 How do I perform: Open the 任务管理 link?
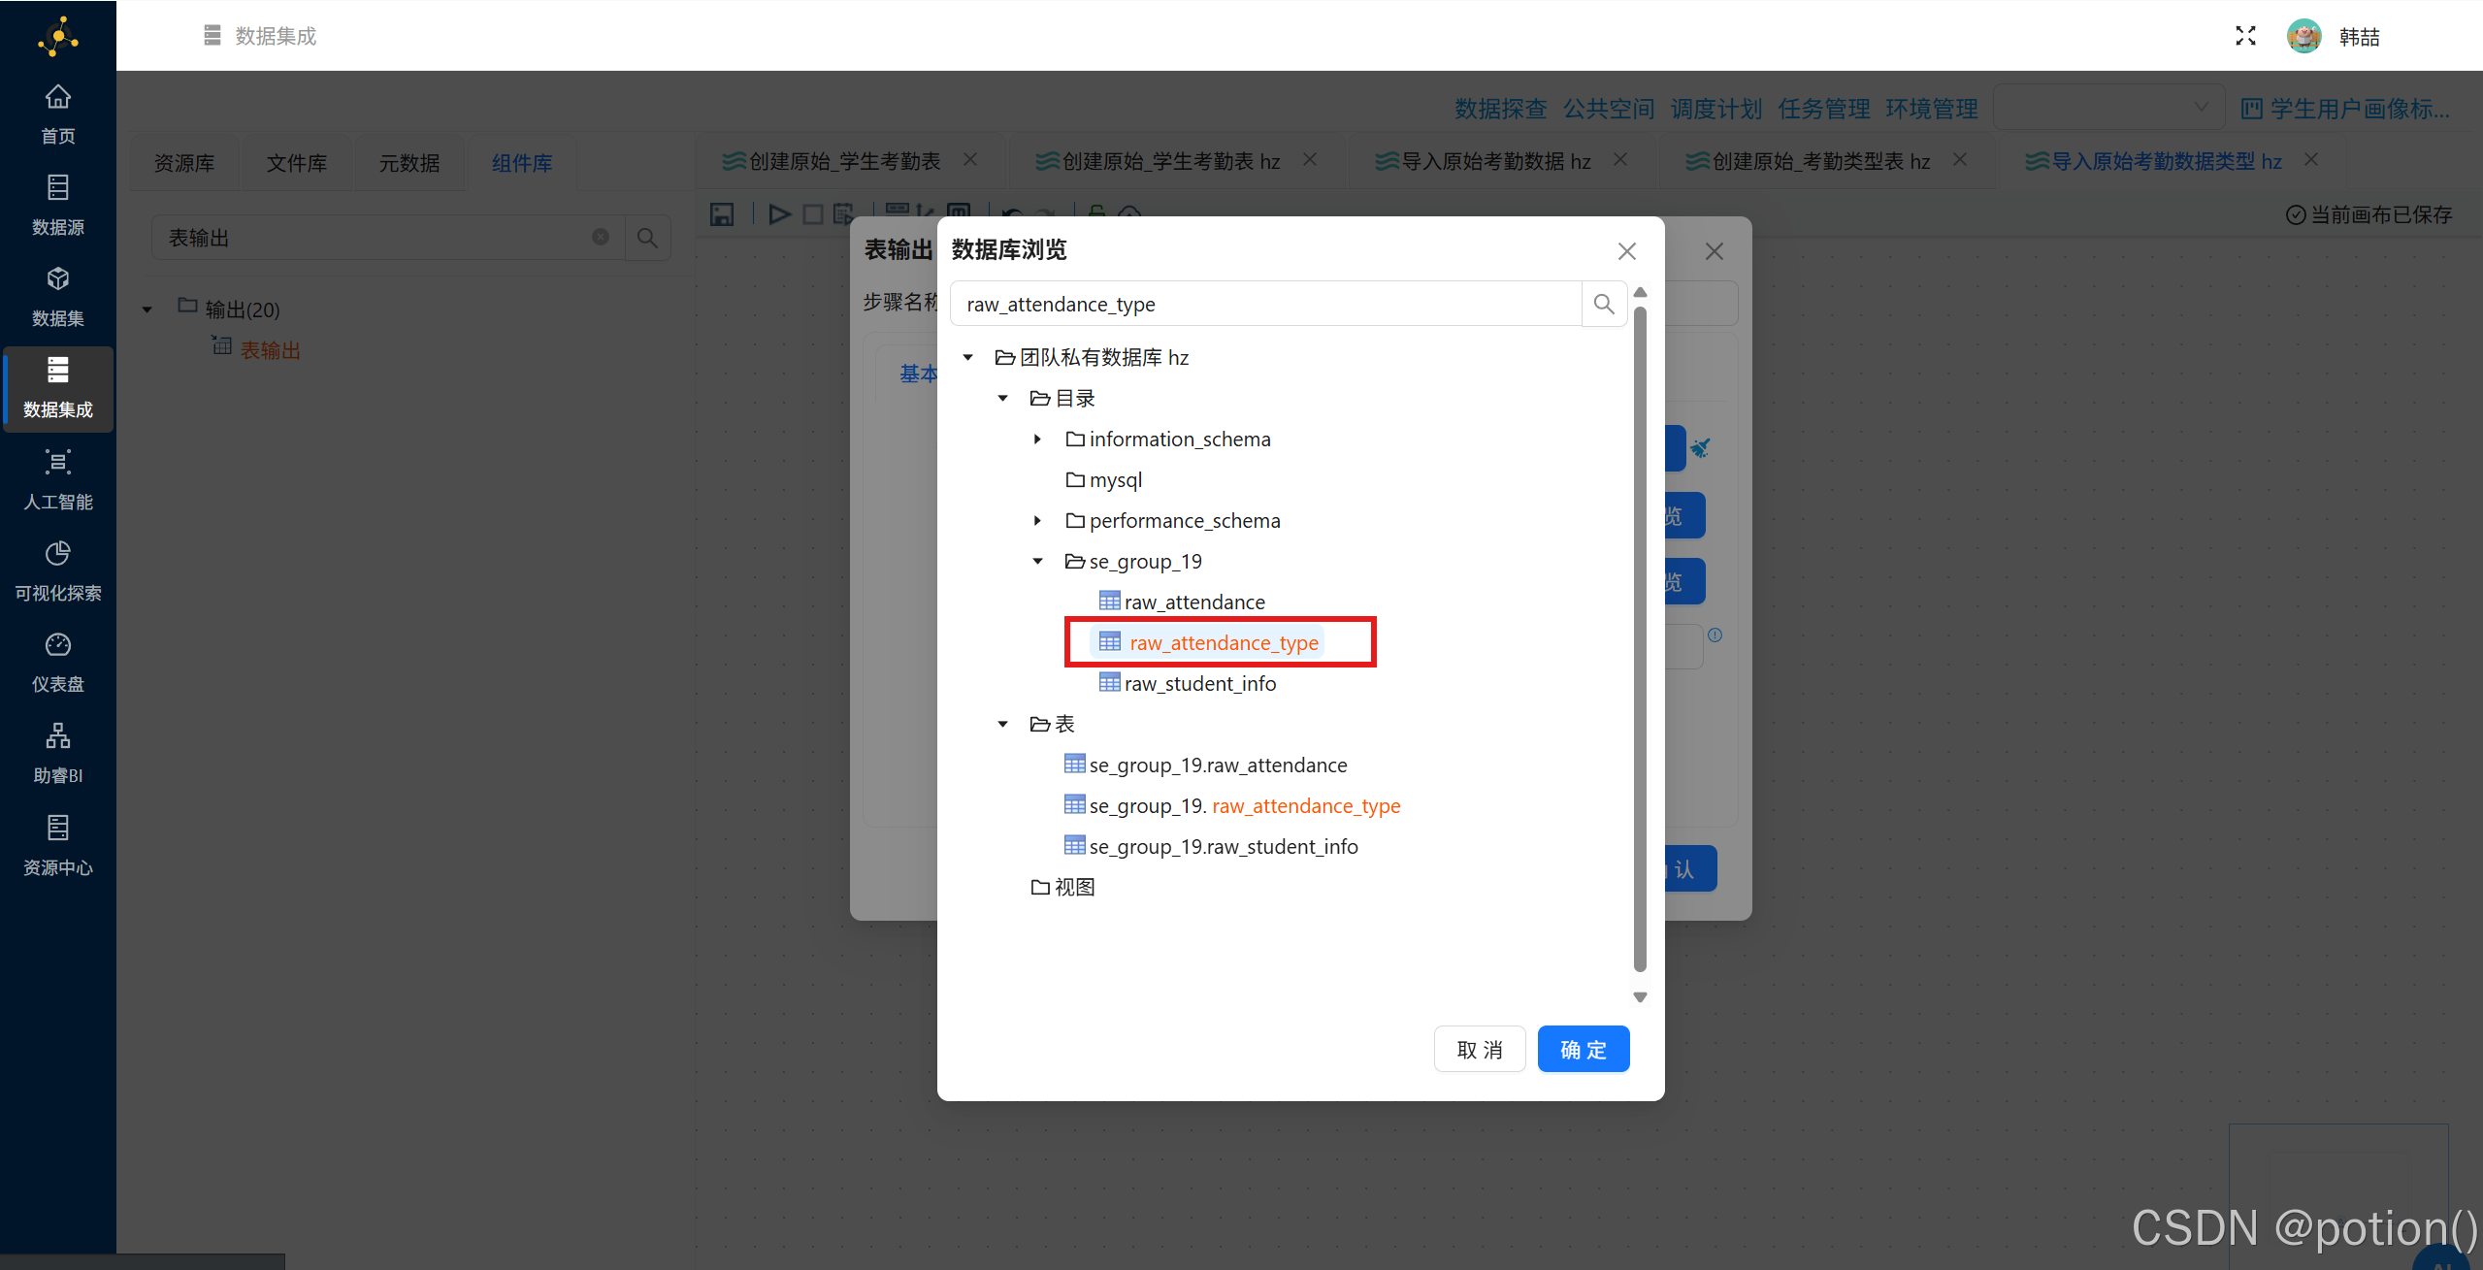pos(1824,109)
